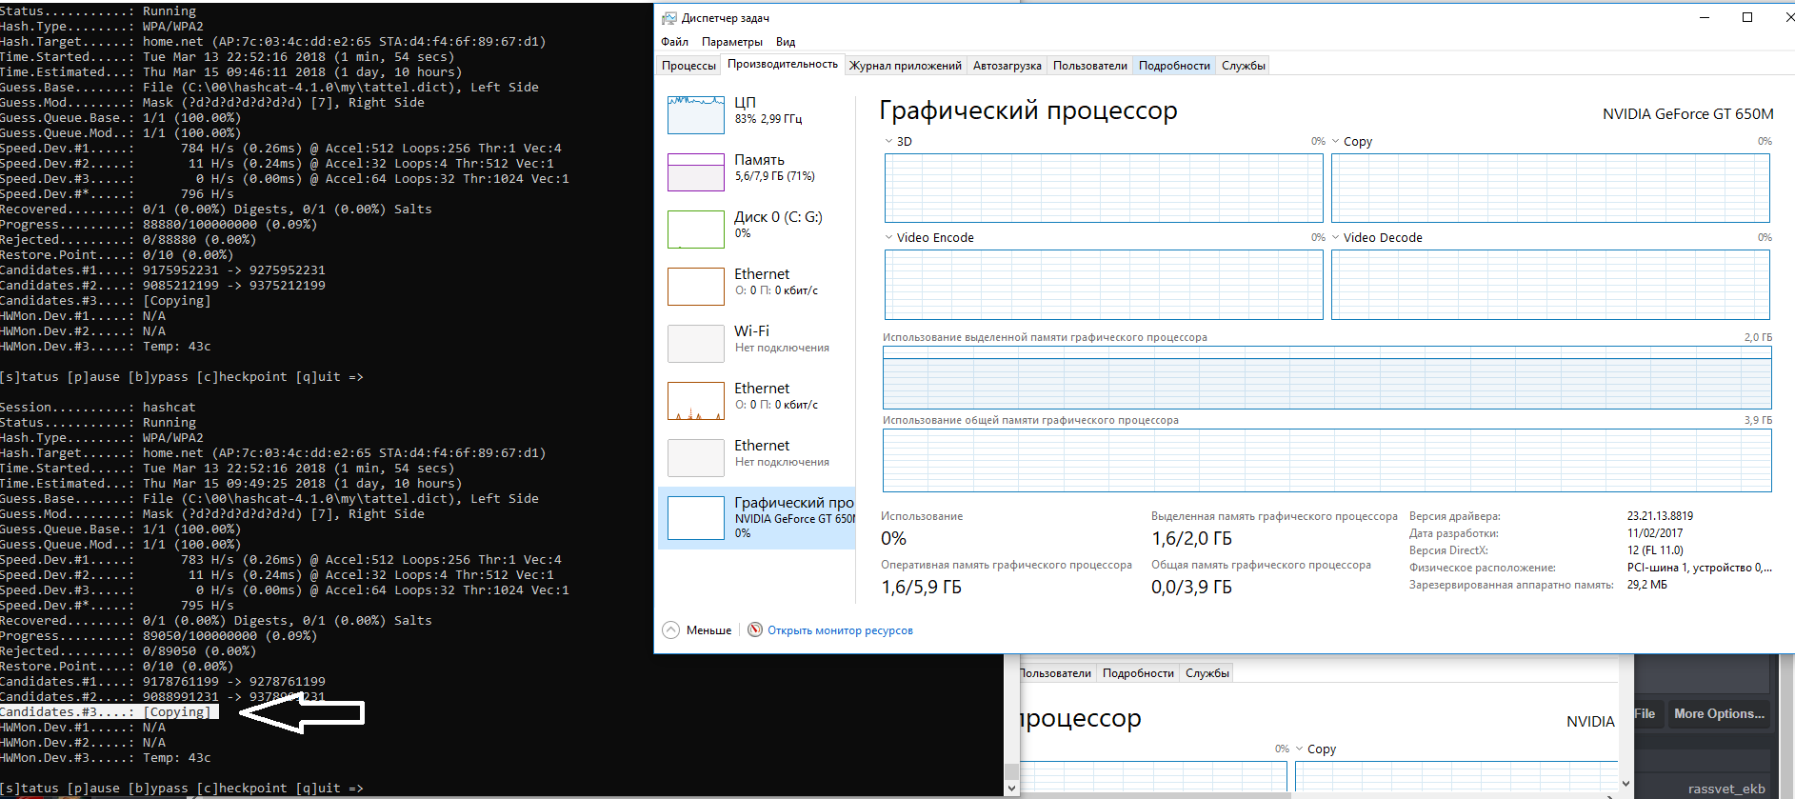The image size is (1795, 799).
Task: Open Диск 0 (C: G:) graph
Action: tap(696, 230)
